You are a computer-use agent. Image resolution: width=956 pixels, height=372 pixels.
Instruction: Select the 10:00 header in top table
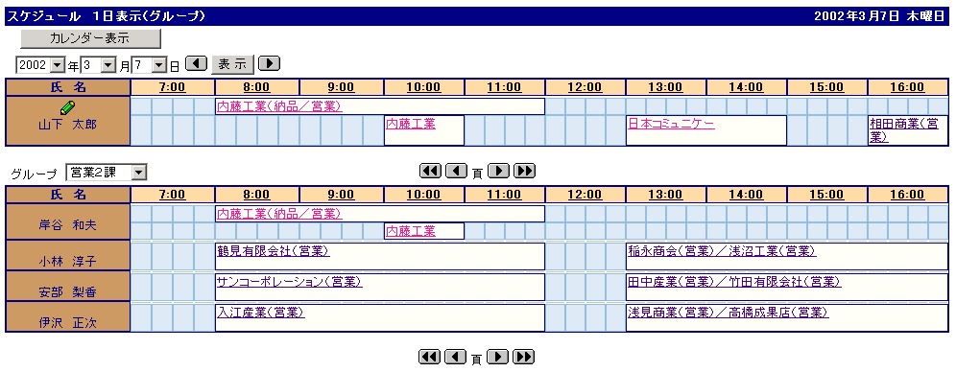pos(423,87)
